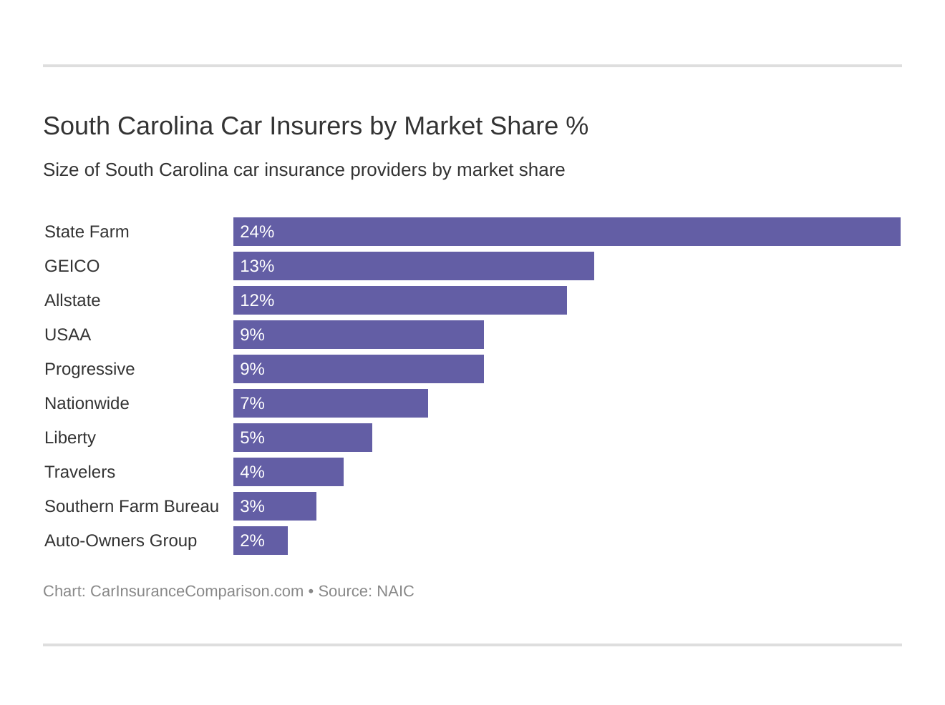Select the Travelers 4% bar
Image resolution: width=945 pixels, height=705 pixels.
click(x=288, y=472)
